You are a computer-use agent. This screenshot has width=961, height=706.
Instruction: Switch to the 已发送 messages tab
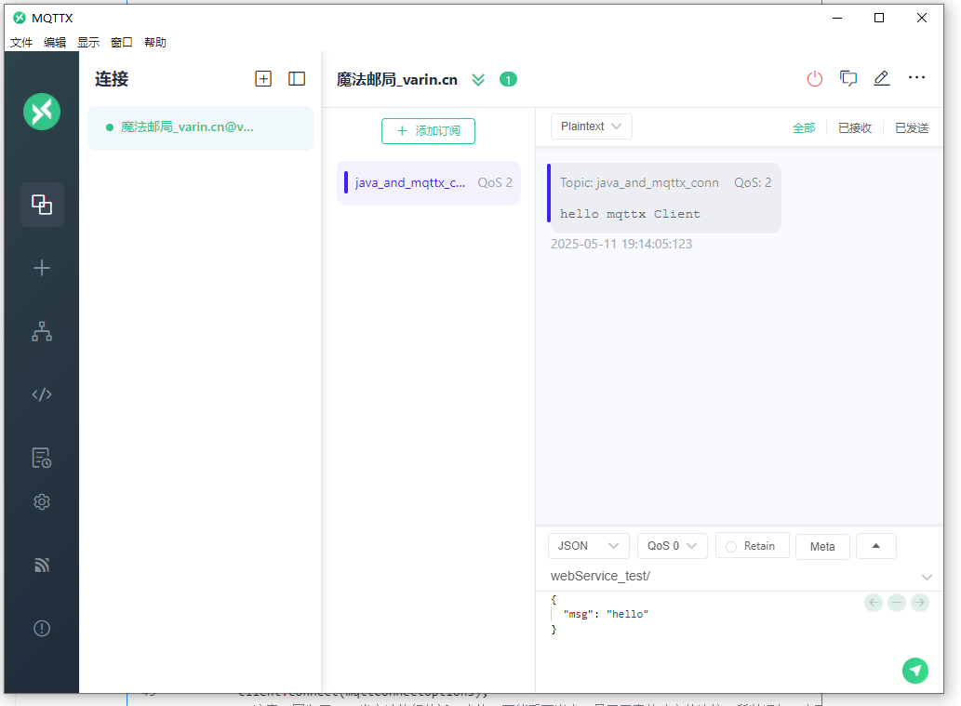tap(912, 127)
